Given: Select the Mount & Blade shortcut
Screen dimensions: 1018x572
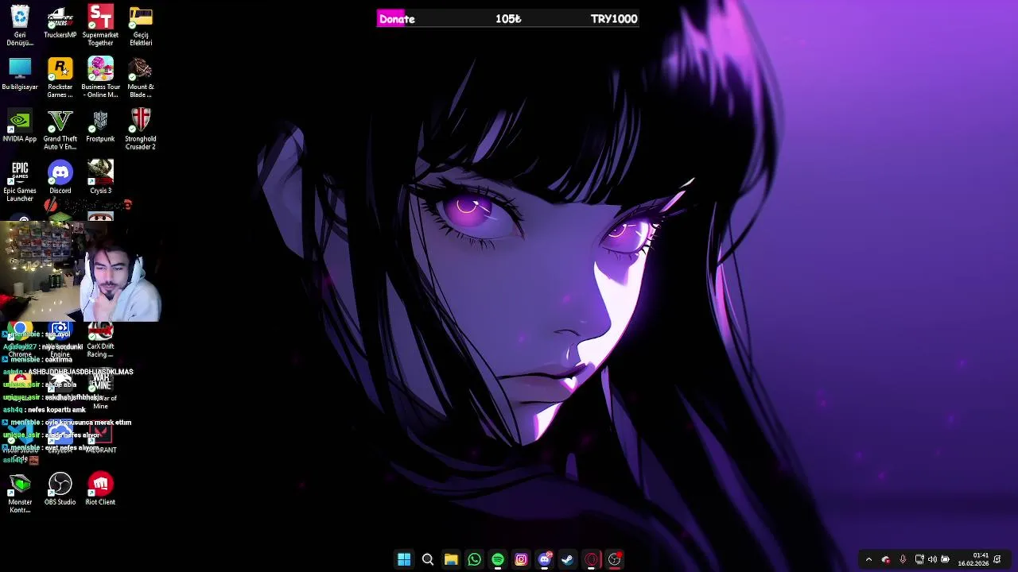Looking at the screenshot, I should 141,78.
